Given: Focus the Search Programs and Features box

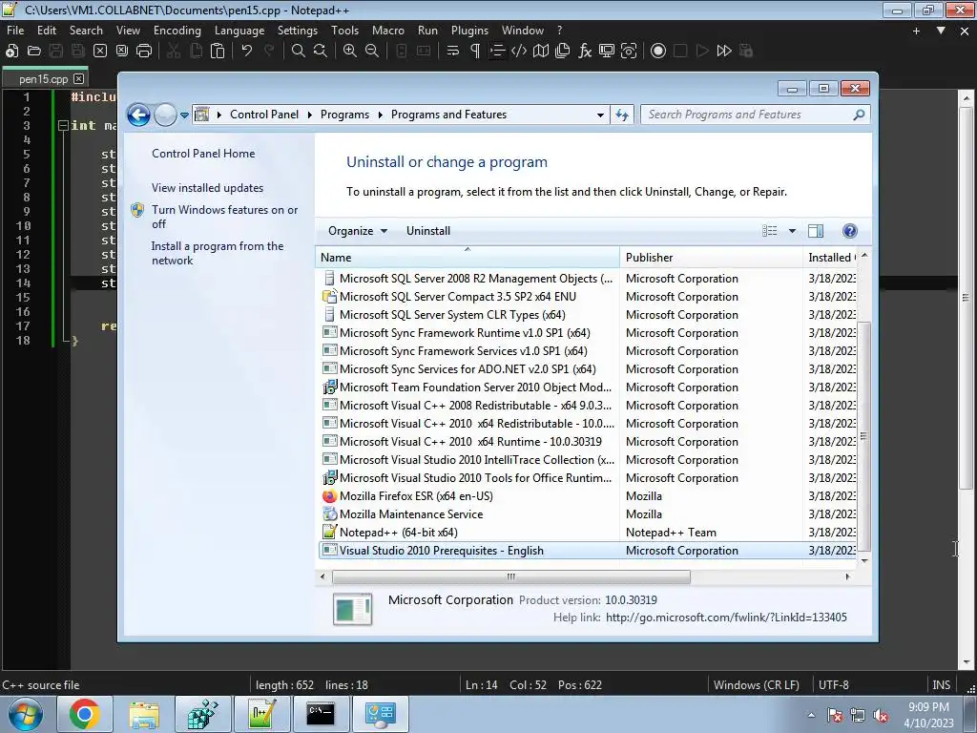Looking at the screenshot, I should (x=748, y=115).
